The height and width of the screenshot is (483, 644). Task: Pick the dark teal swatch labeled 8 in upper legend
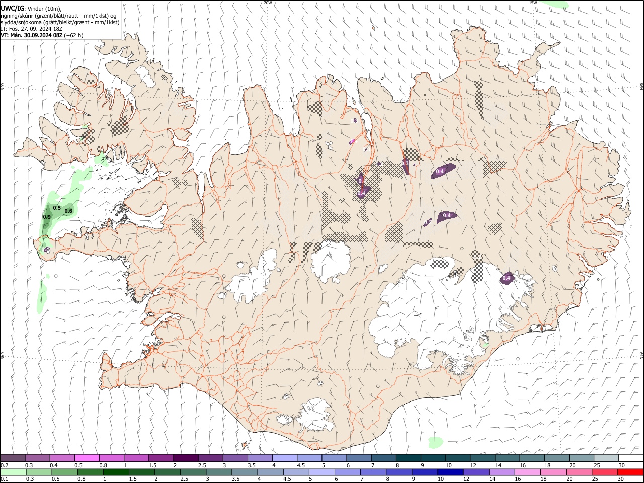tap(408, 458)
